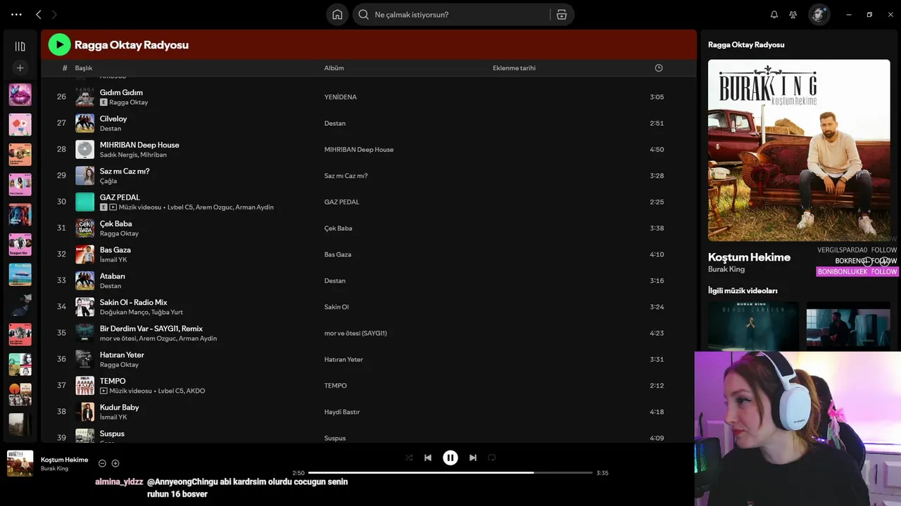Sort by the duration clock icon
Viewport: 901px width, 506px height.
(x=659, y=68)
